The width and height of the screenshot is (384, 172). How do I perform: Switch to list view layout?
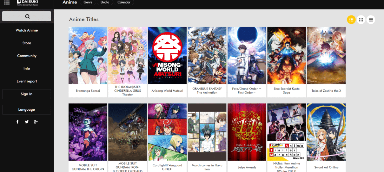click(370, 20)
